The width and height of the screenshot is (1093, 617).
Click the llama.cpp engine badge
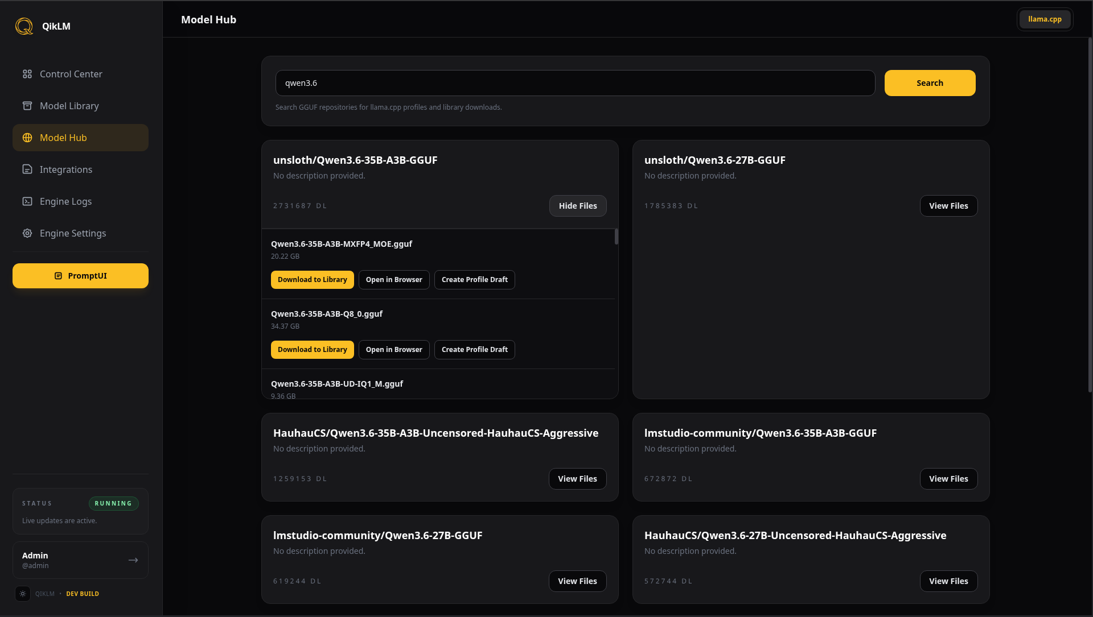[1045, 19]
